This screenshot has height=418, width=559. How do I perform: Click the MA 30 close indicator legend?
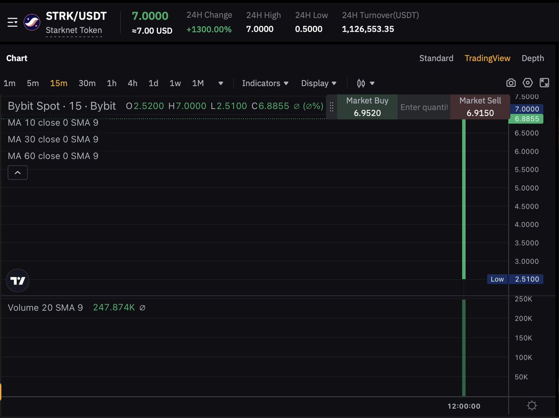click(53, 139)
